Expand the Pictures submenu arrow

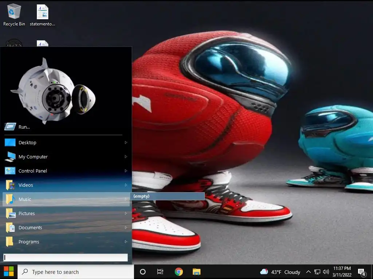[126, 213]
